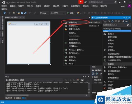Click the Refresh icon in Solution Explorer
This screenshot has height=104, width=132.
[112, 21]
